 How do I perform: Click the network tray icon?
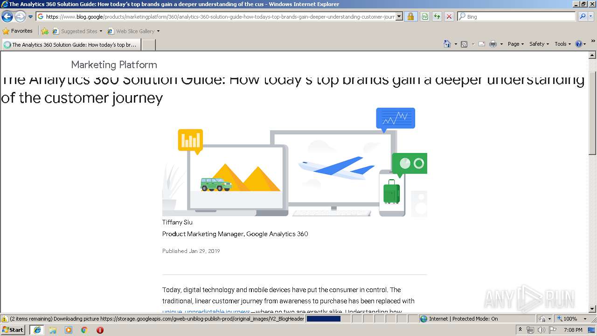[530, 330]
